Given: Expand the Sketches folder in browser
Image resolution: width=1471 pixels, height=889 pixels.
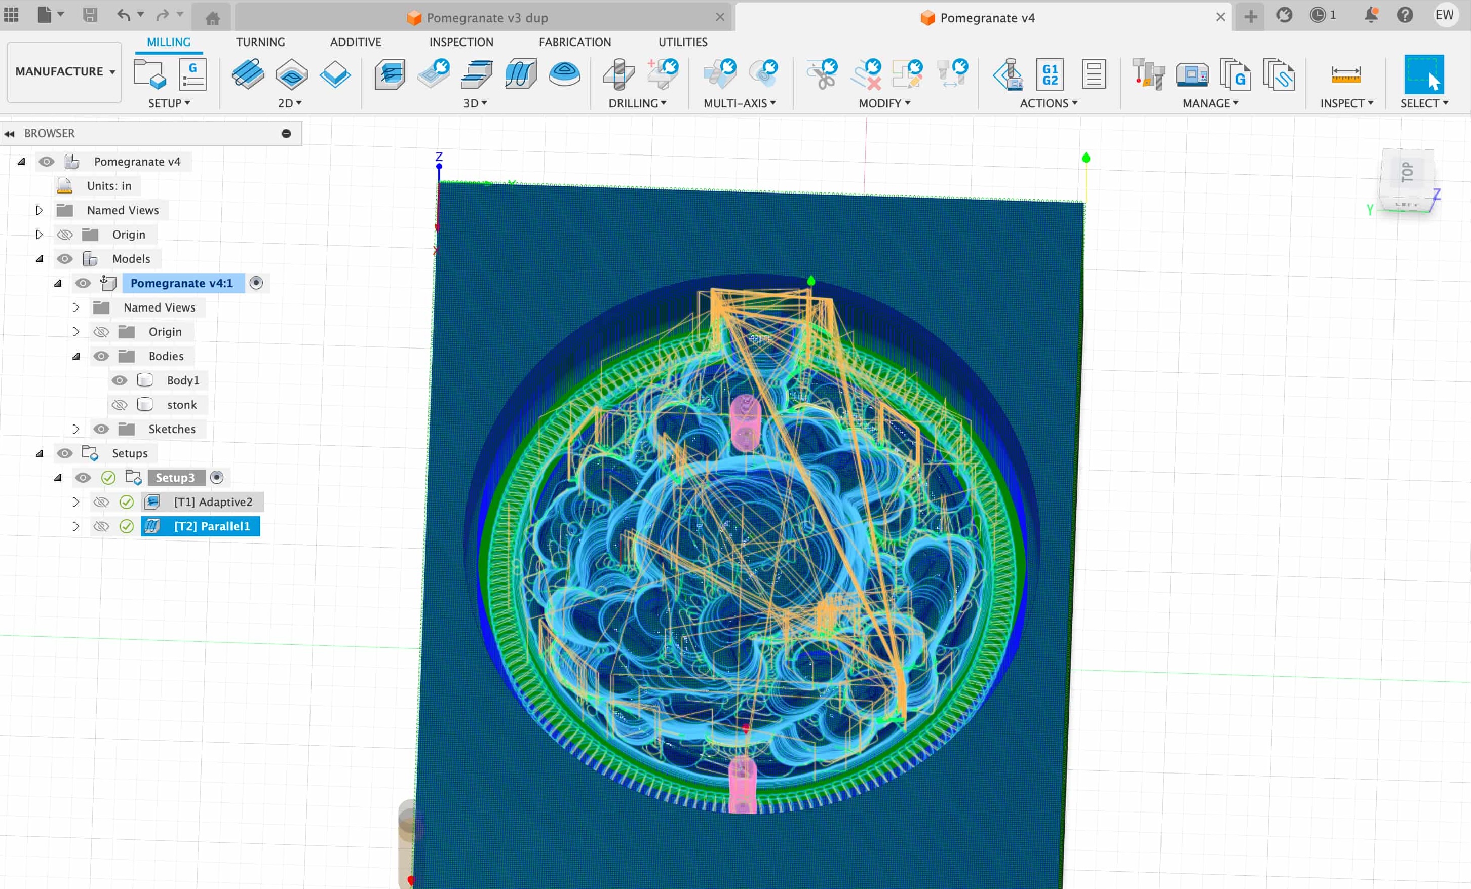Looking at the screenshot, I should tap(75, 429).
